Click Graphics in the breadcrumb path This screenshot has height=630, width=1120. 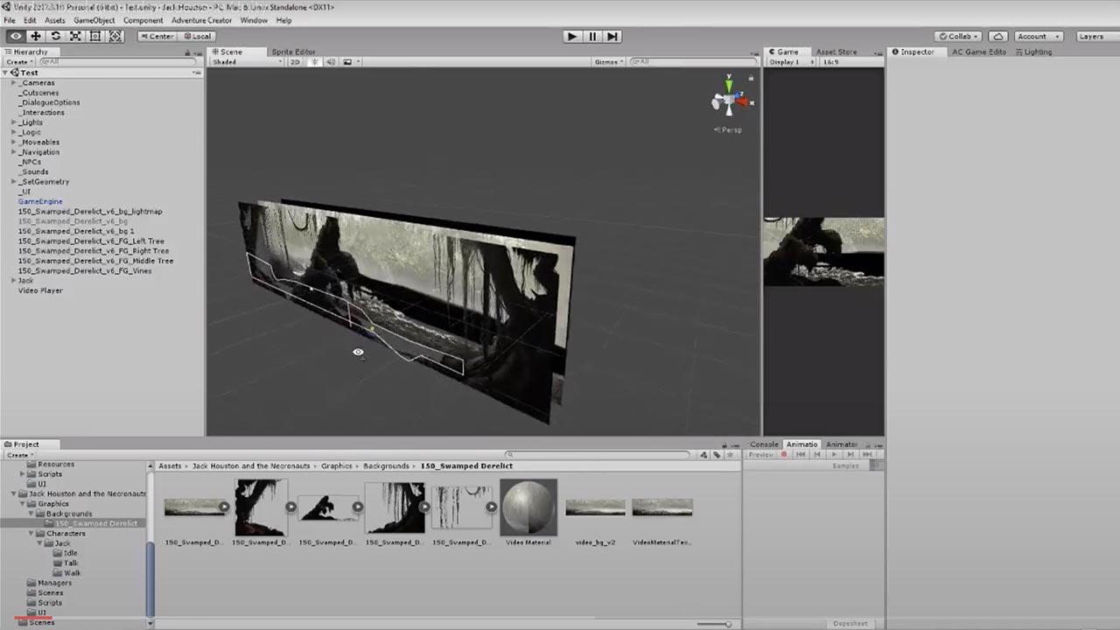pos(336,466)
